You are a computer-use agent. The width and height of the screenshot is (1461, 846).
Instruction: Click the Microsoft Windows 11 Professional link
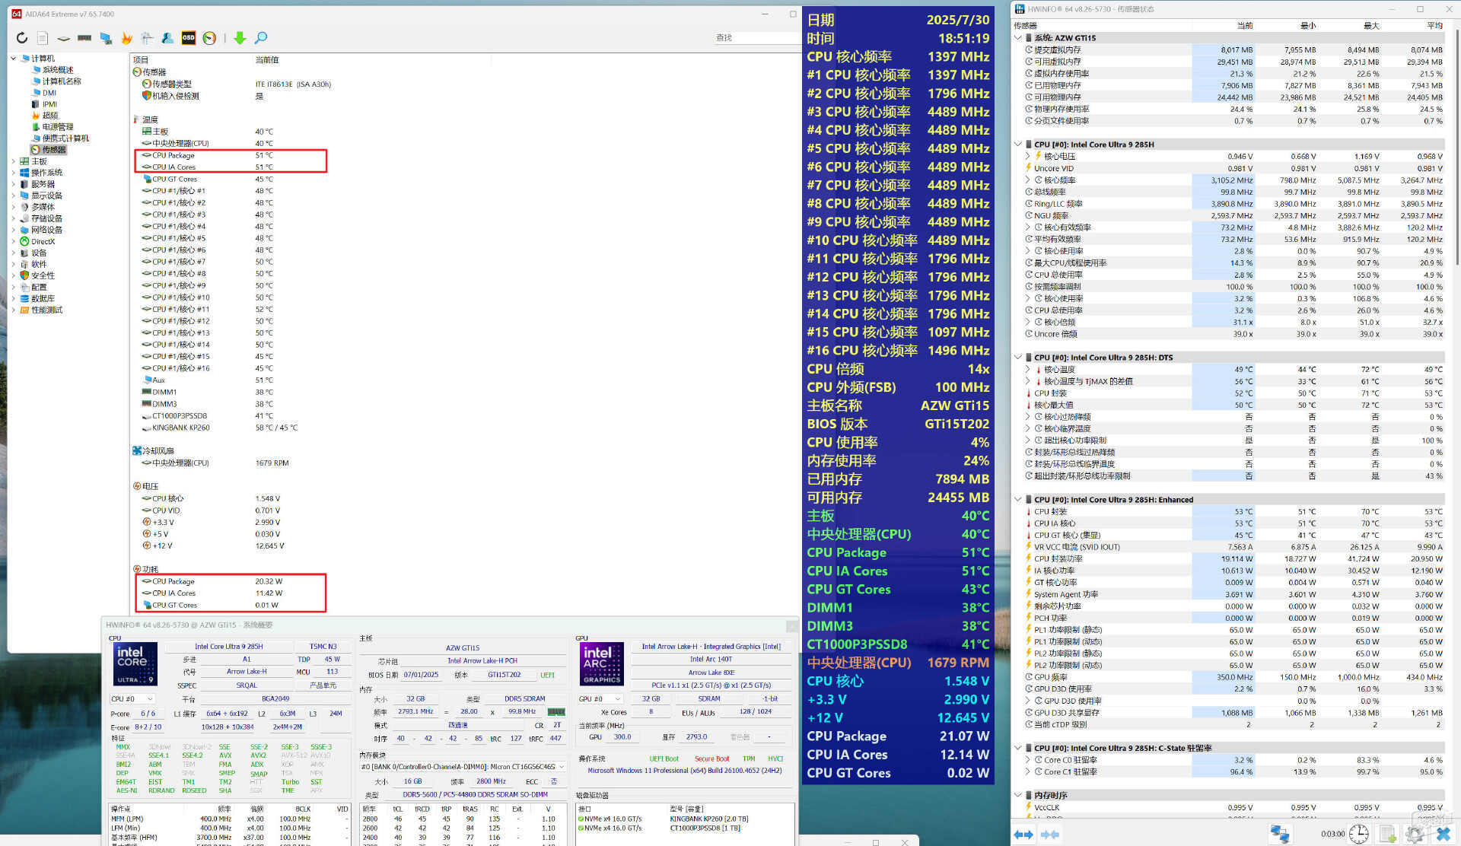pyautogui.click(x=685, y=771)
